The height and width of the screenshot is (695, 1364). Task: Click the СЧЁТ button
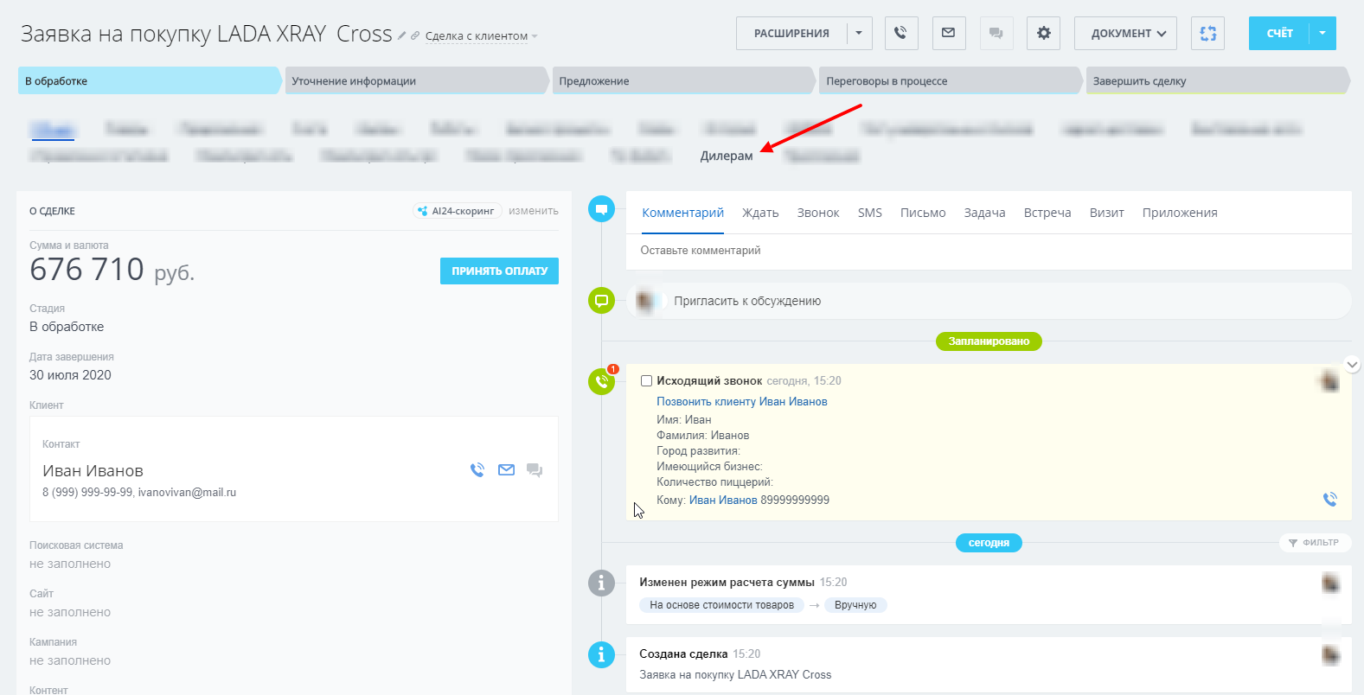pos(1279,33)
